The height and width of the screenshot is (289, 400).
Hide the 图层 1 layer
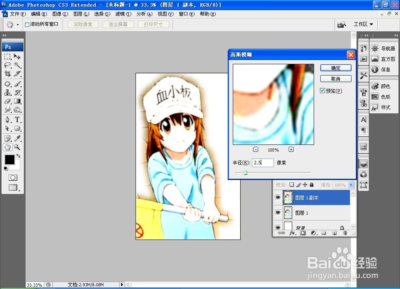pos(278,212)
